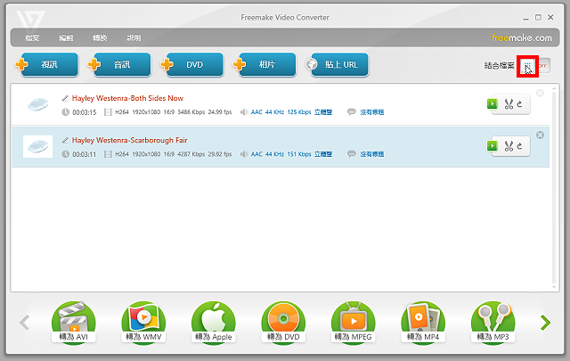This screenshot has width=570, height=361.
Task: Show more formats with green right arrow
Action: click(545, 323)
